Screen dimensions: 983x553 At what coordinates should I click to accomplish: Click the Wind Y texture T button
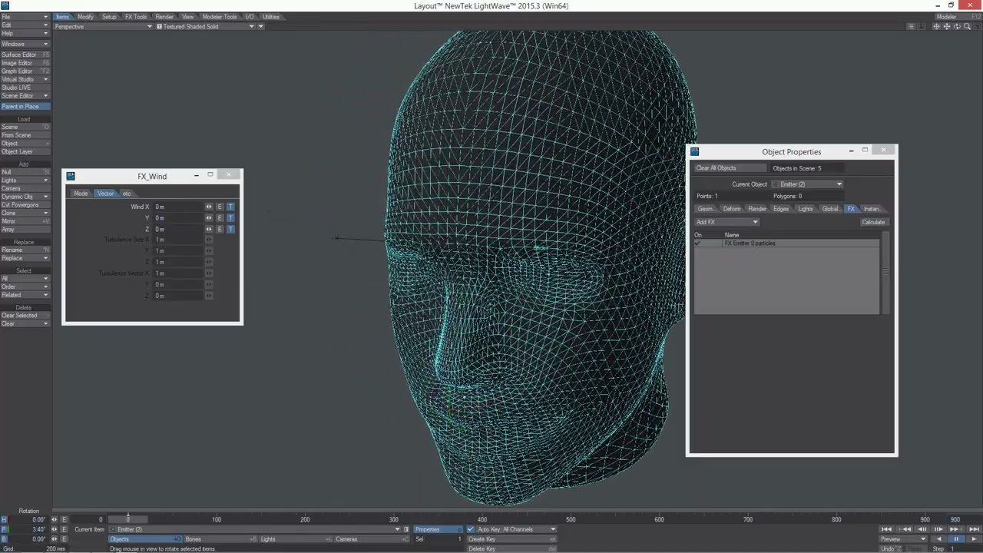pyautogui.click(x=230, y=218)
